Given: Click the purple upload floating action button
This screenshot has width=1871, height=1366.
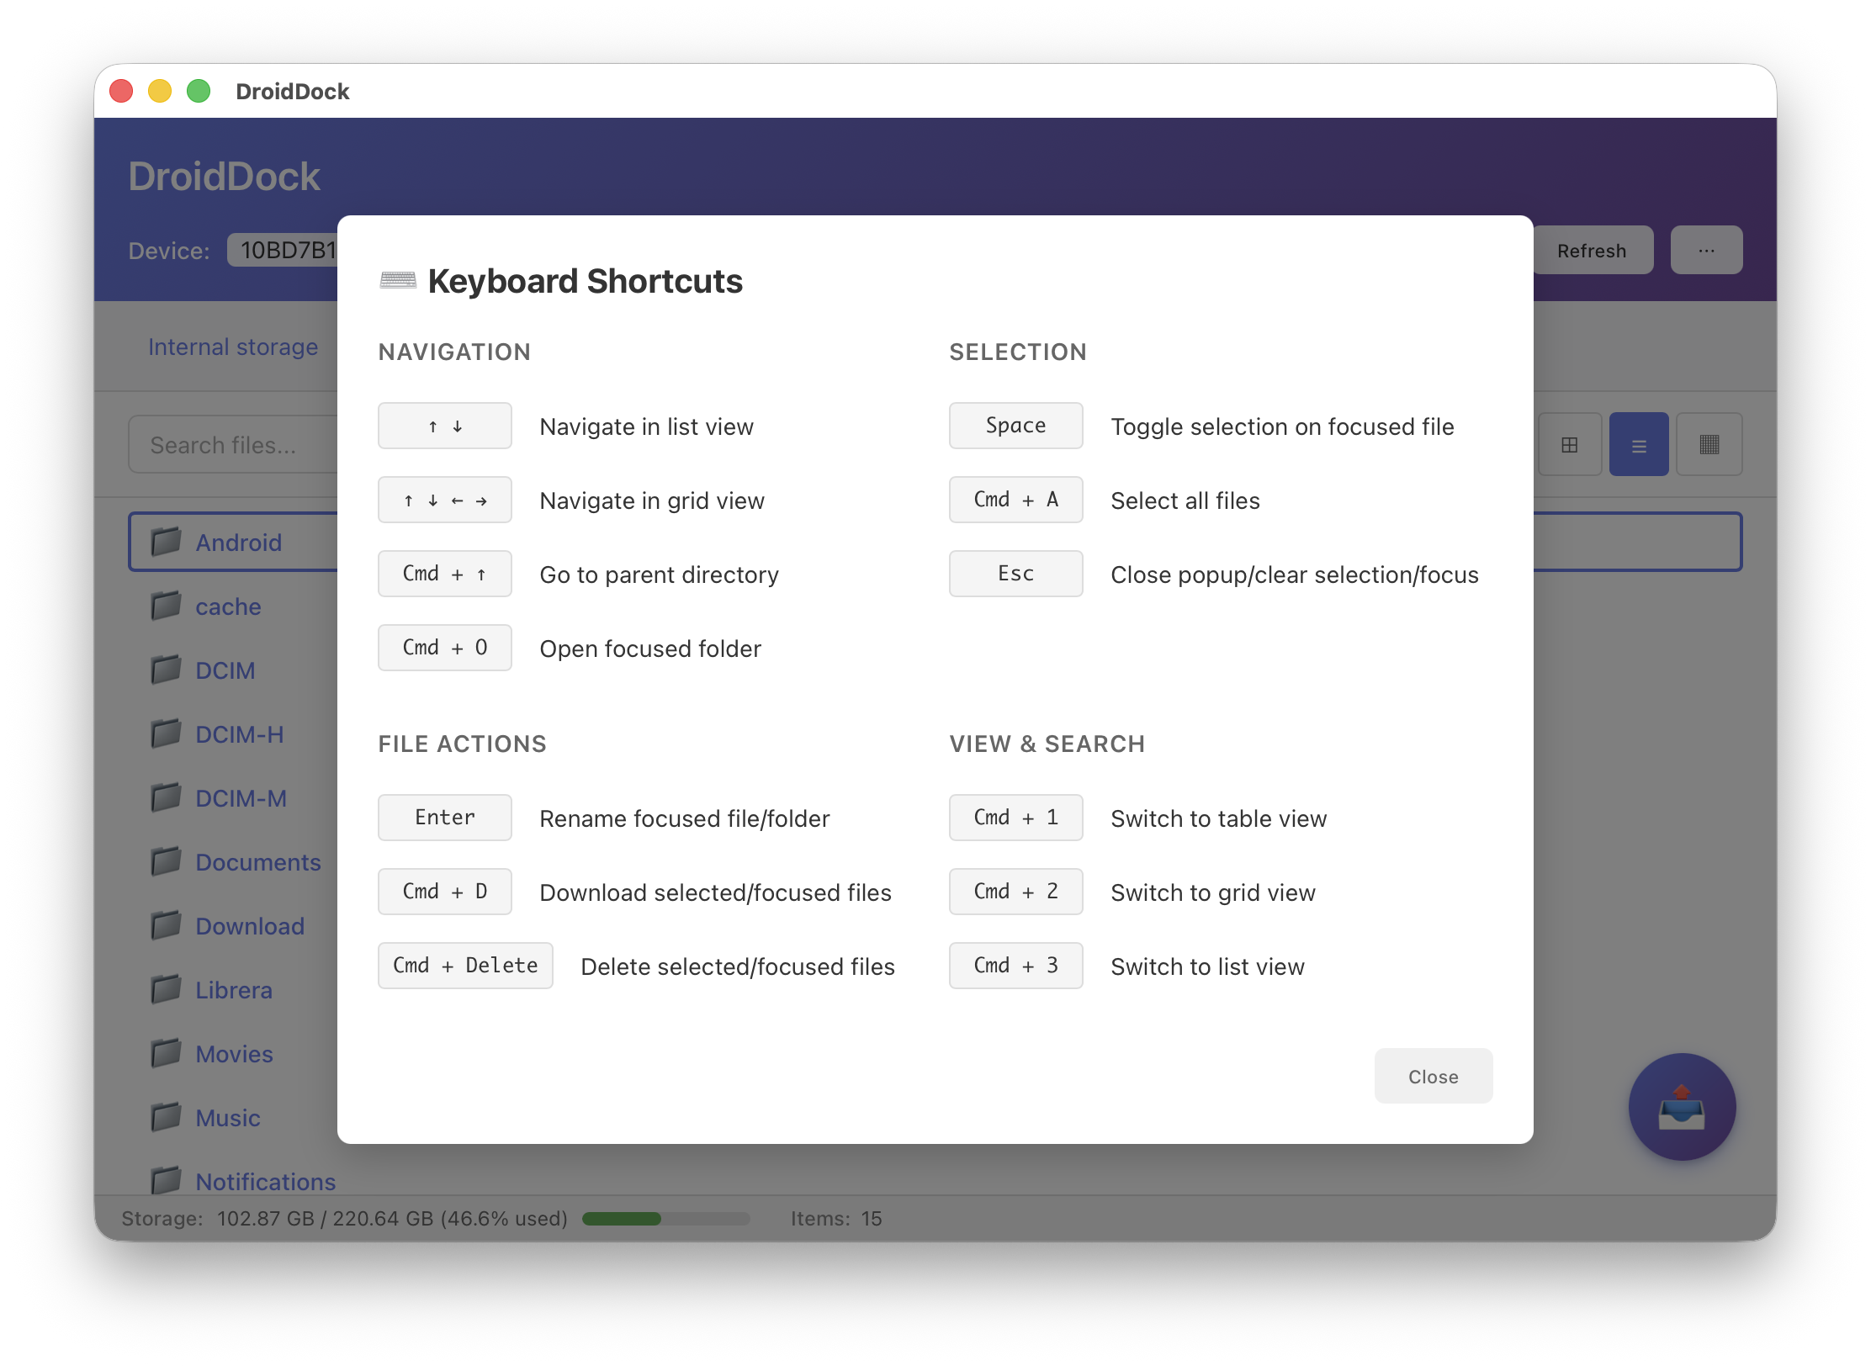Looking at the screenshot, I should pyautogui.click(x=1682, y=1108).
